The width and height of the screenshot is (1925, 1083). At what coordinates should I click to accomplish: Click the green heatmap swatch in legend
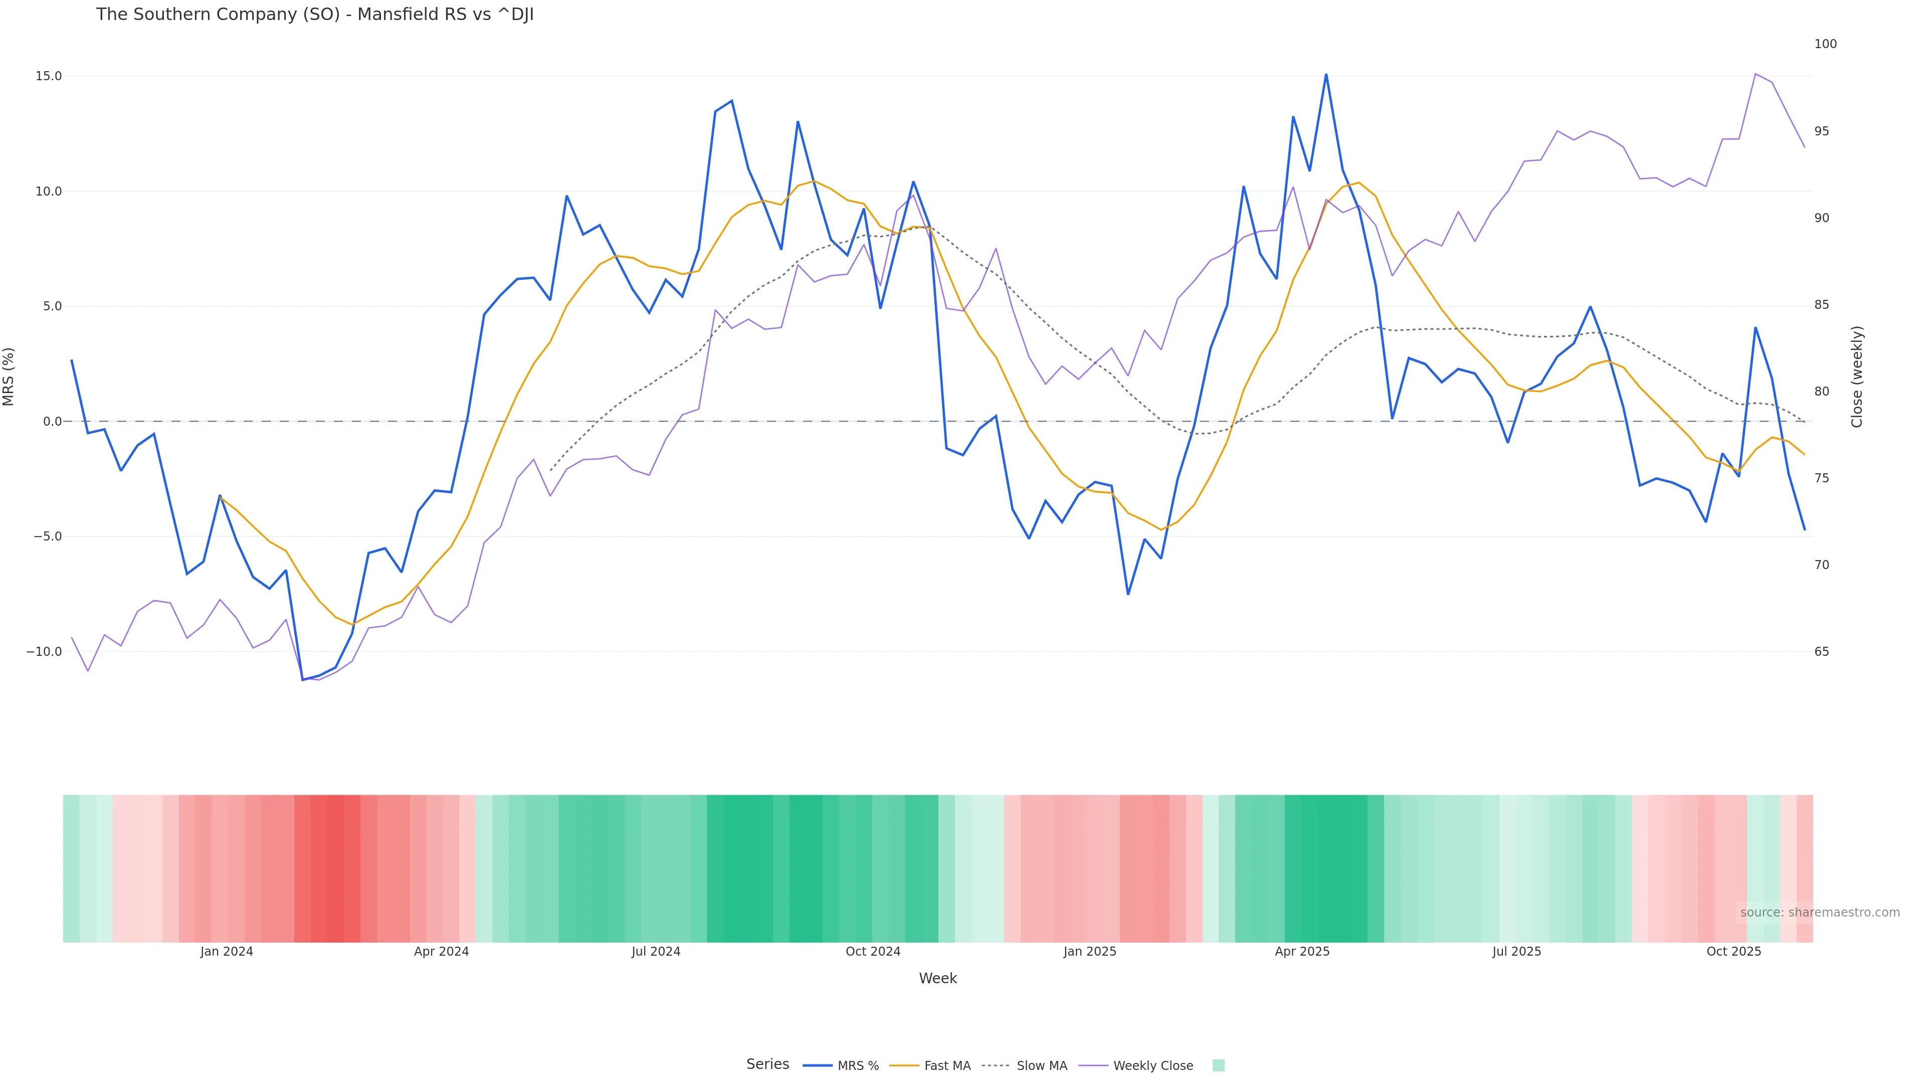[x=1218, y=1066]
